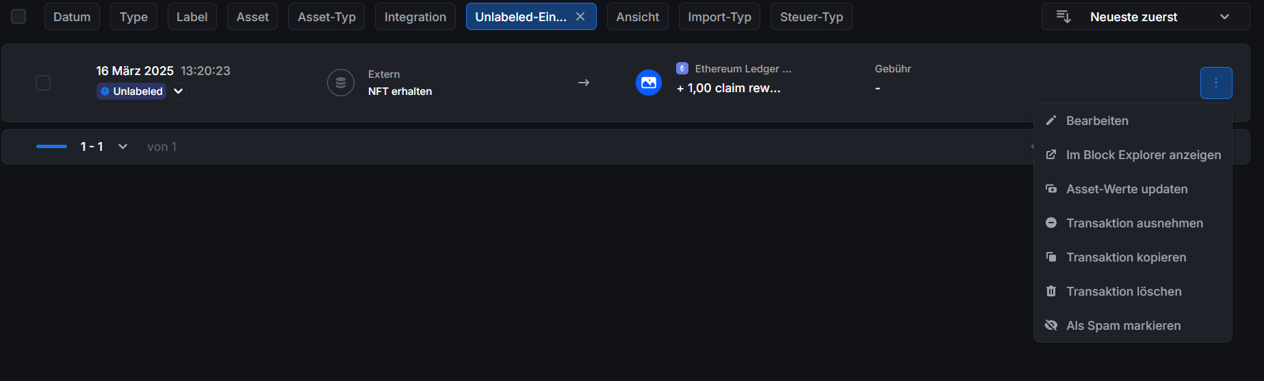Open the Steuer-Typ filter button

812,16
